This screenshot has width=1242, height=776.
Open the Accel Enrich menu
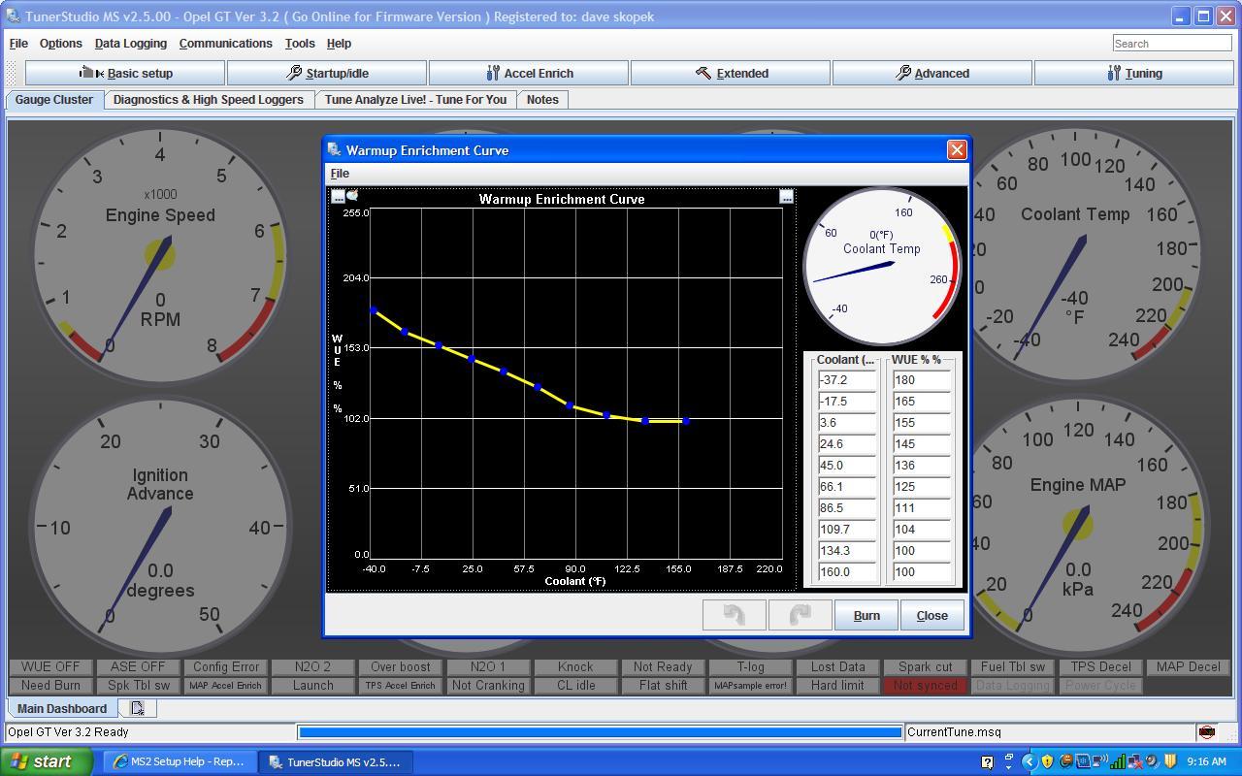point(529,73)
